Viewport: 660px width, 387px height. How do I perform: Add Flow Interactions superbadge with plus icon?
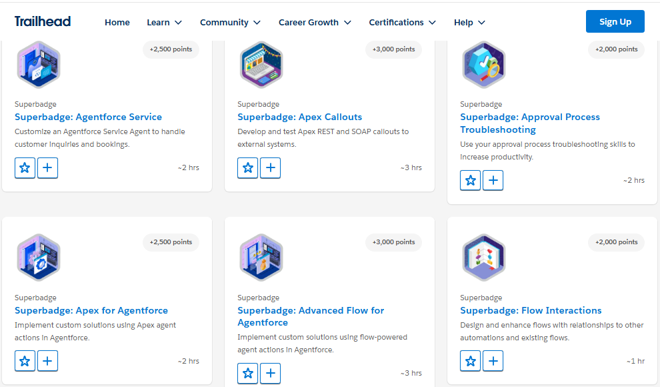(x=493, y=361)
